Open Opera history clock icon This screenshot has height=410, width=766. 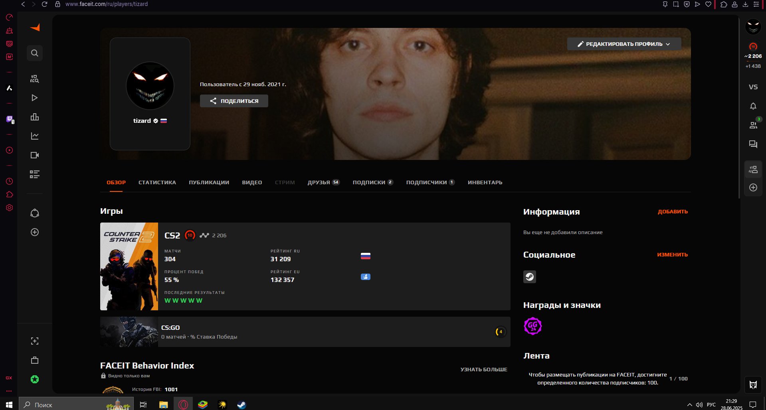pos(10,181)
